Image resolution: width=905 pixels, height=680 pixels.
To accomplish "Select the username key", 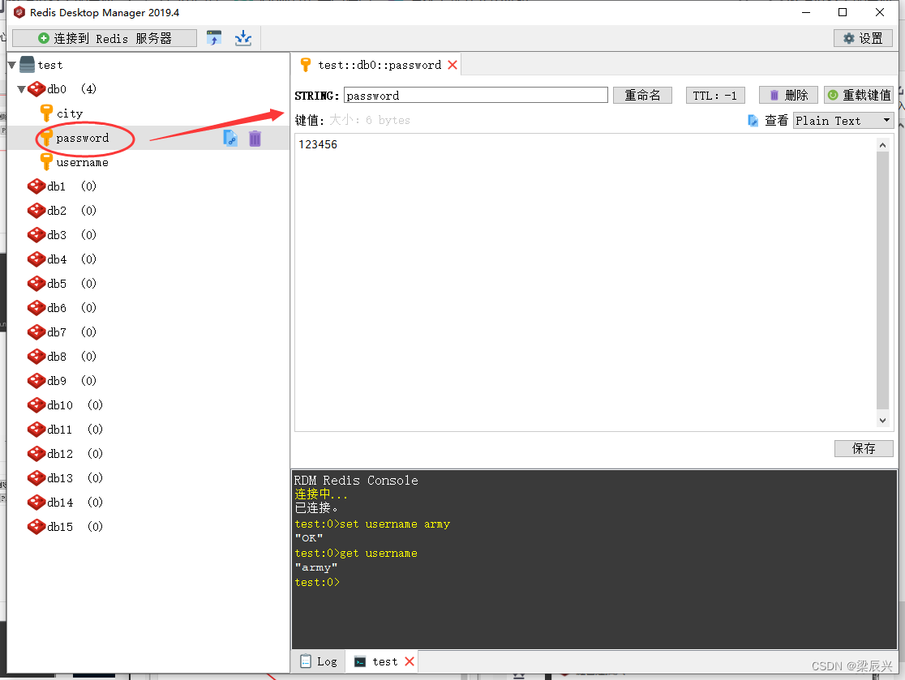I will (82, 163).
